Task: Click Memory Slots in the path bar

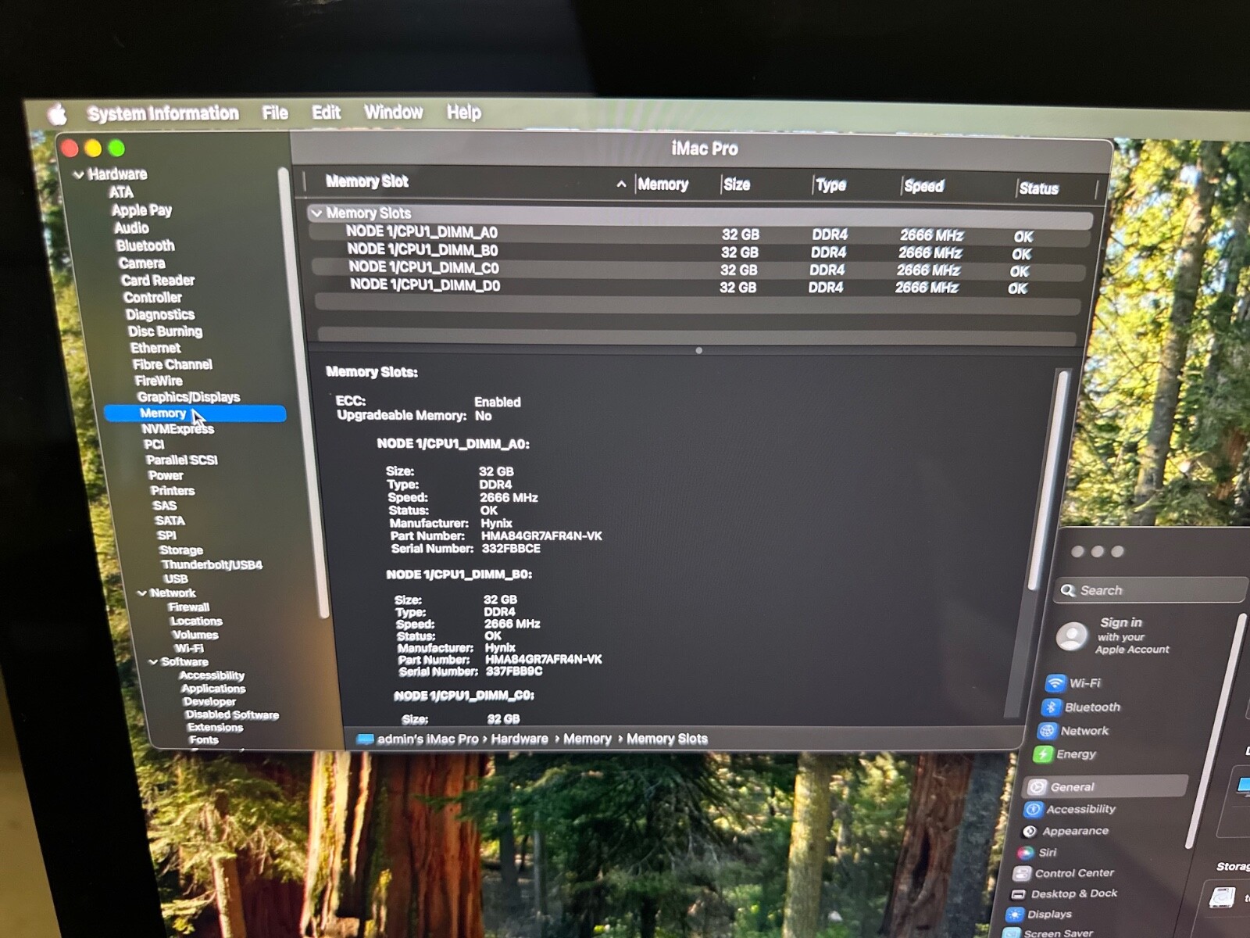Action: [667, 739]
